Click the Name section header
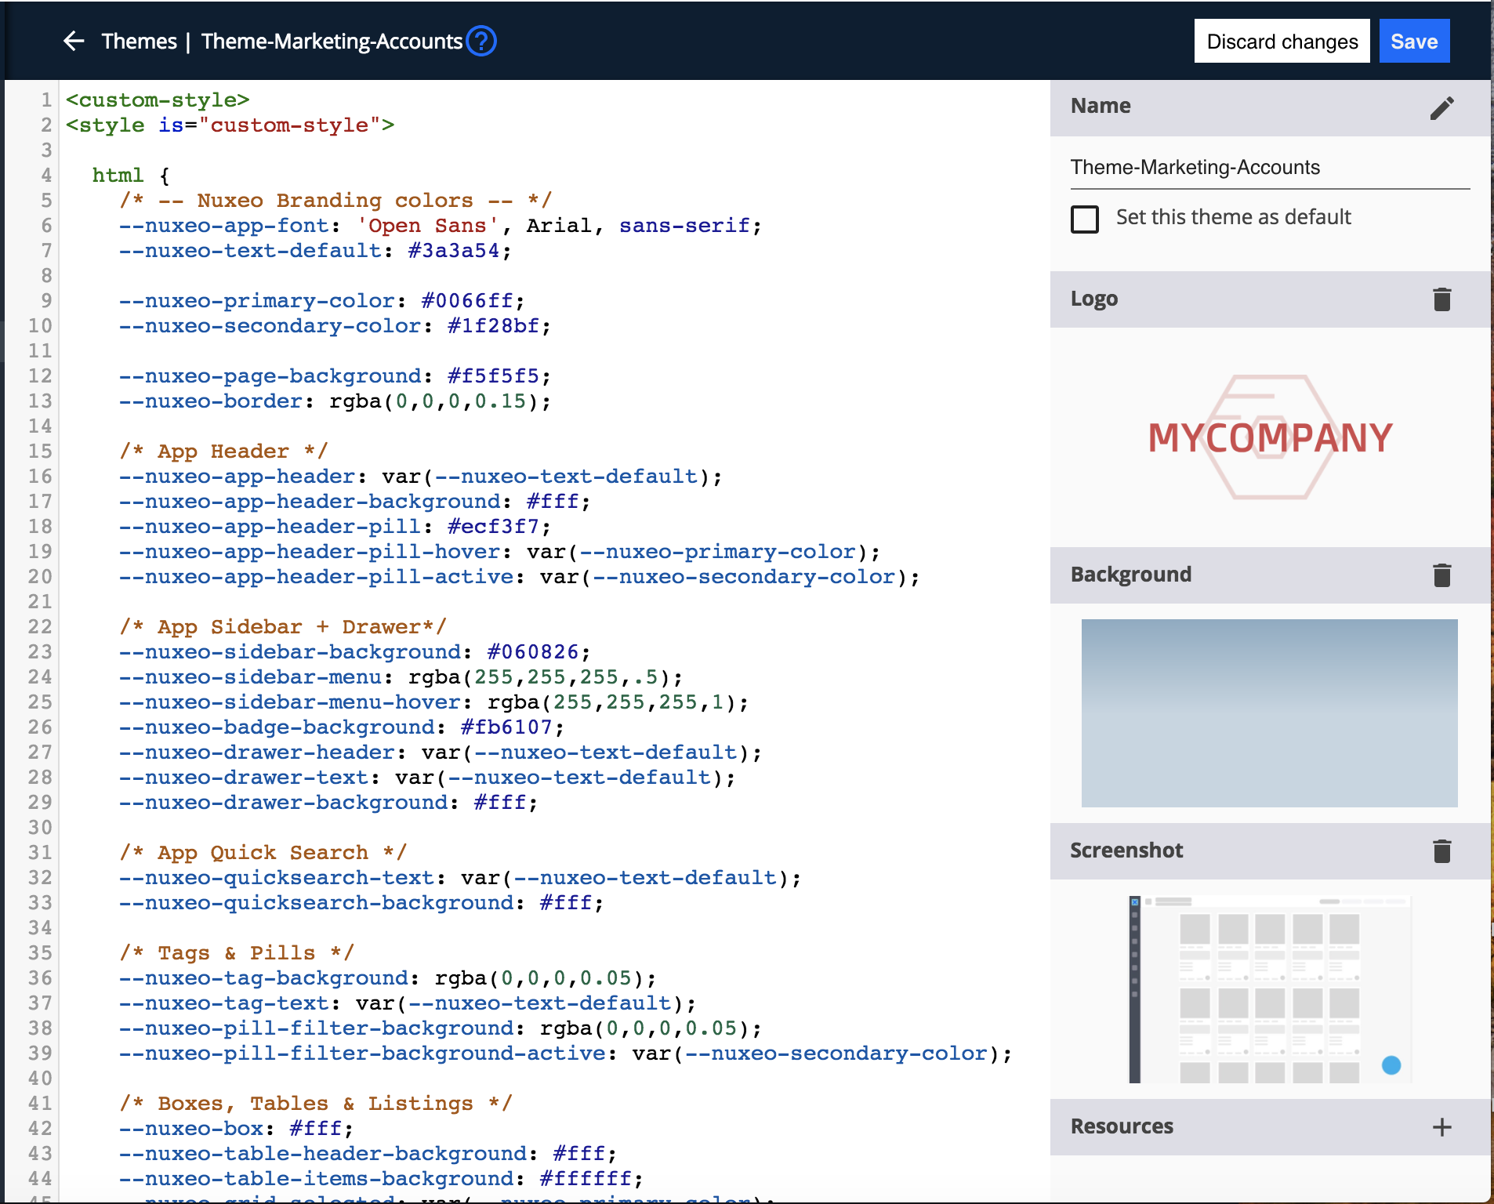Screen dimensions: 1494x1204 (1270, 107)
